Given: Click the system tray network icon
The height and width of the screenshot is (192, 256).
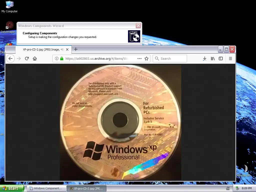Looking at the screenshot, I should point(237,188).
